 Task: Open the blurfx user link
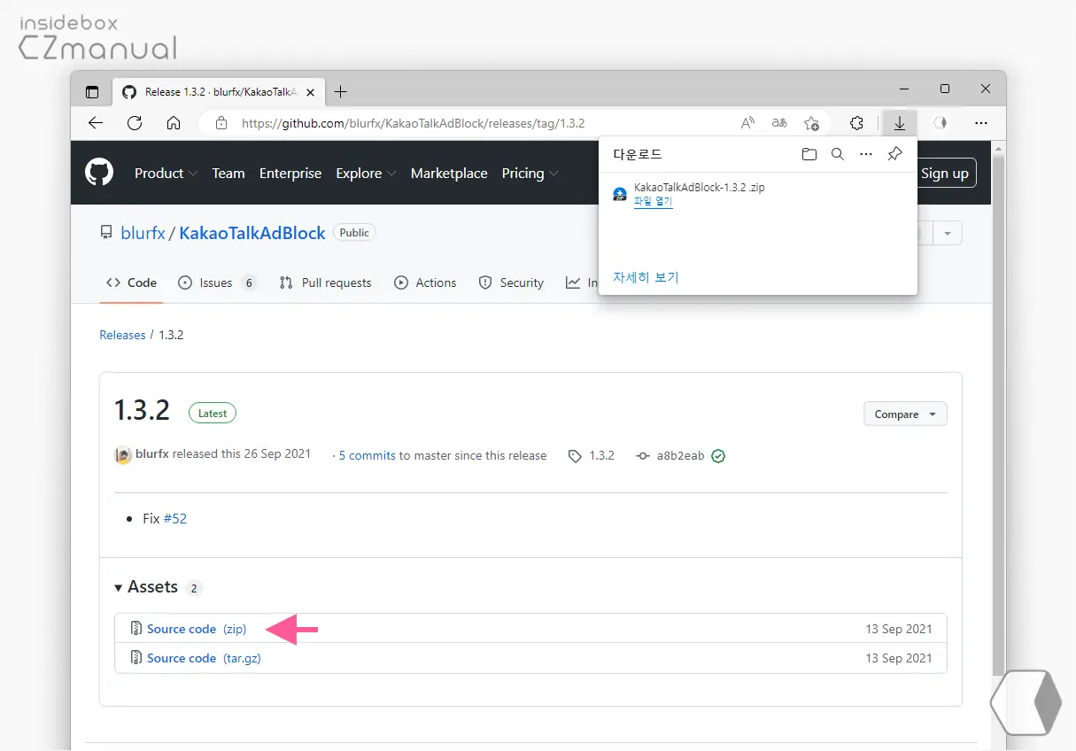click(x=143, y=233)
